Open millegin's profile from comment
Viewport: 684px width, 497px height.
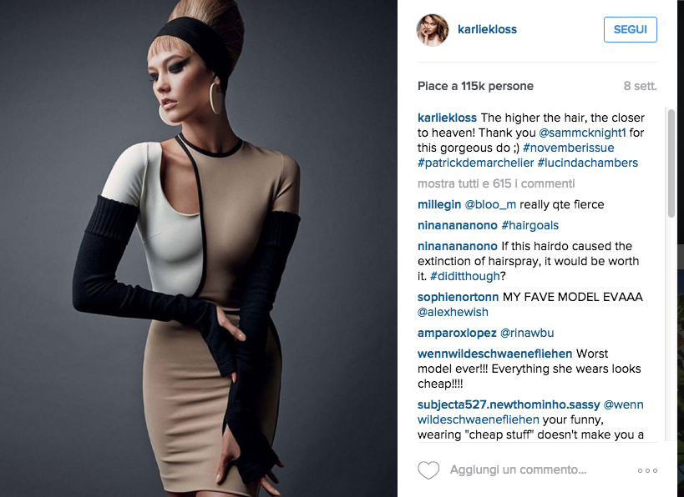click(439, 205)
